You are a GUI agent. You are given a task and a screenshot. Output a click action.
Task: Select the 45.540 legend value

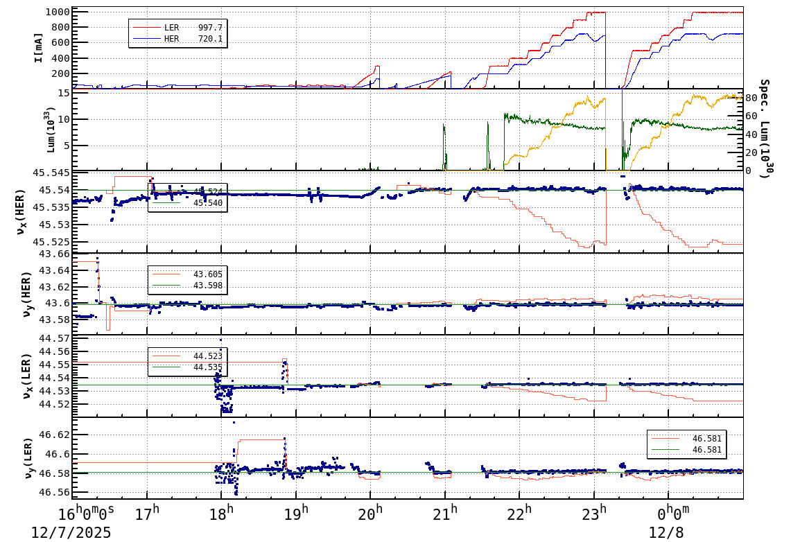coord(207,203)
